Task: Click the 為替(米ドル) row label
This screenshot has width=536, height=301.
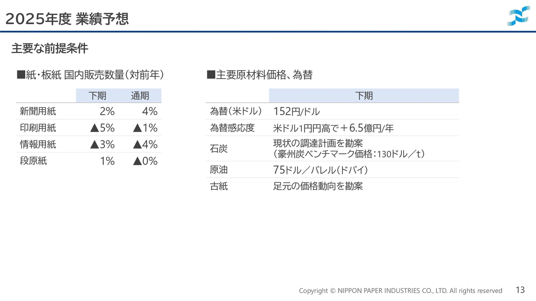Action: pyautogui.click(x=236, y=111)
